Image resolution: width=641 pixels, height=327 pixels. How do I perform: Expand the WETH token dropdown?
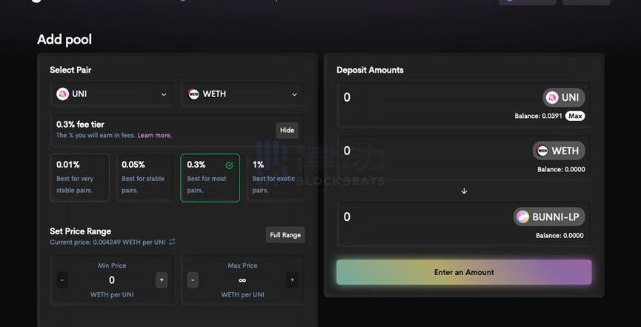[x=294, y=94]
